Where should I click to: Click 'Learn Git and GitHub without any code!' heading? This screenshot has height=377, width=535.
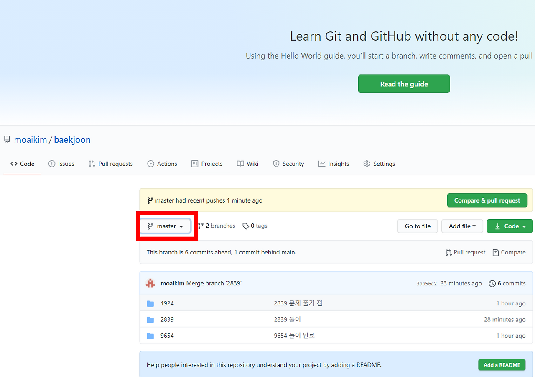tap(404, 36)
